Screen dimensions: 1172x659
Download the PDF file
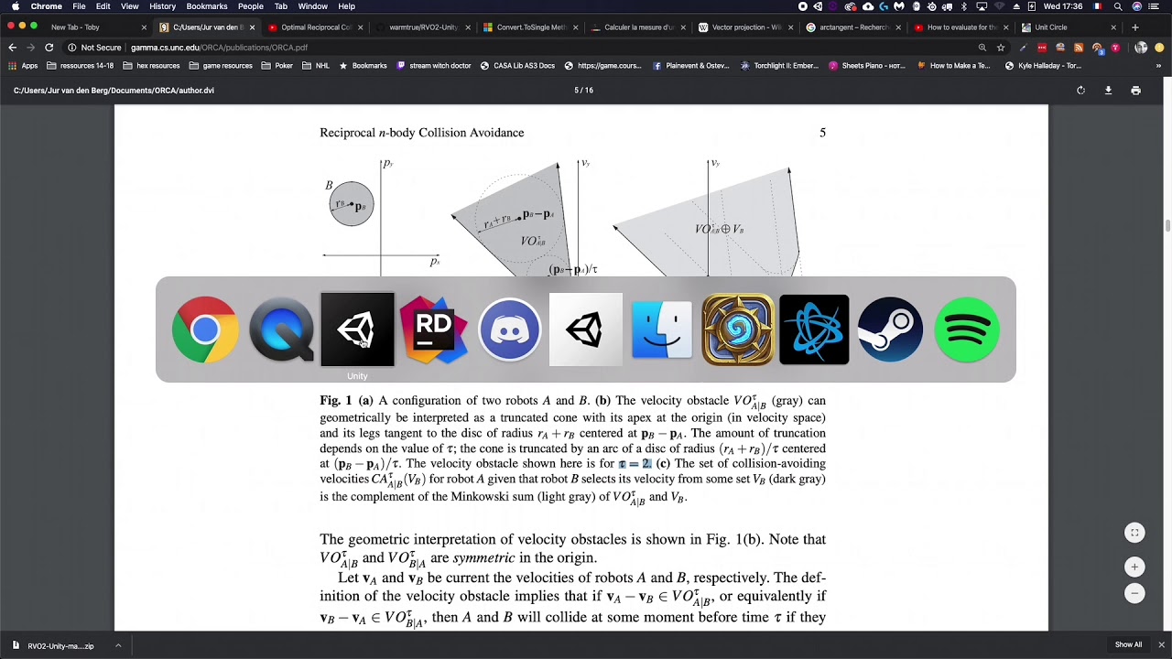coord(1108,91)
